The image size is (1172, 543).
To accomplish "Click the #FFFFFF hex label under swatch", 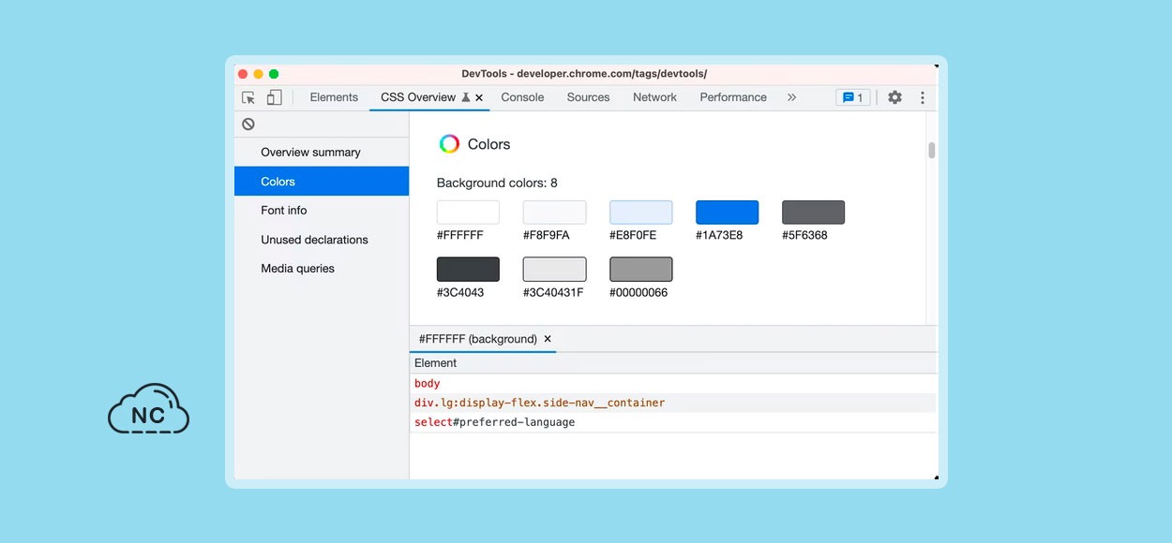I will tap(459, 235).
